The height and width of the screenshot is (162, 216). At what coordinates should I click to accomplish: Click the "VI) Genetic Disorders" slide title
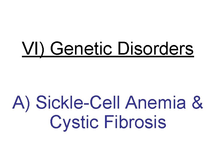pyautogui.click(x=108, y=49)
